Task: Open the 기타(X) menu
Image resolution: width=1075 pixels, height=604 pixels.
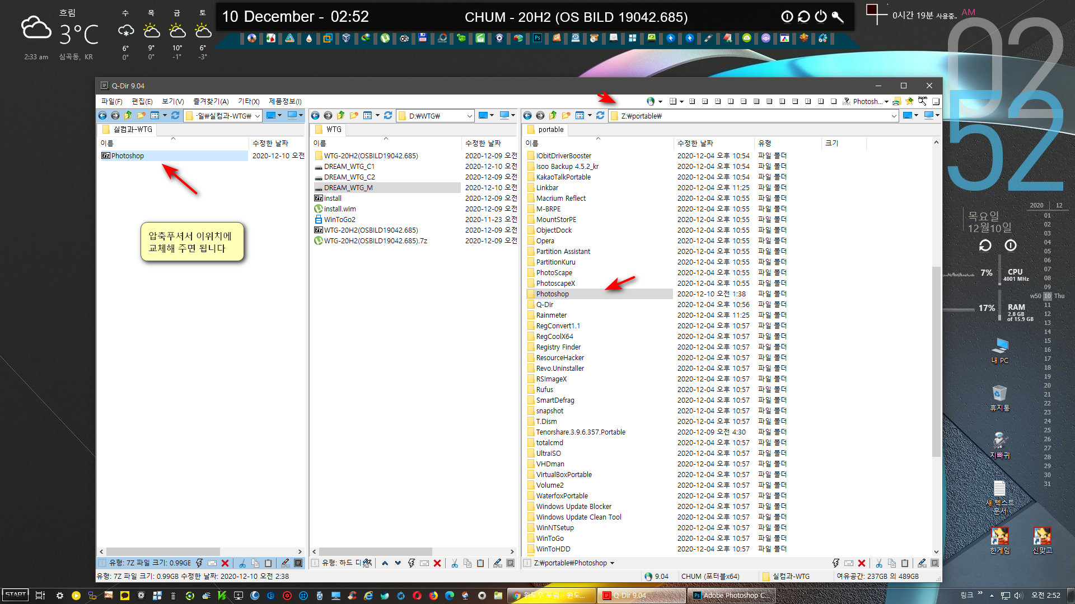Action: tap(249, 101)
